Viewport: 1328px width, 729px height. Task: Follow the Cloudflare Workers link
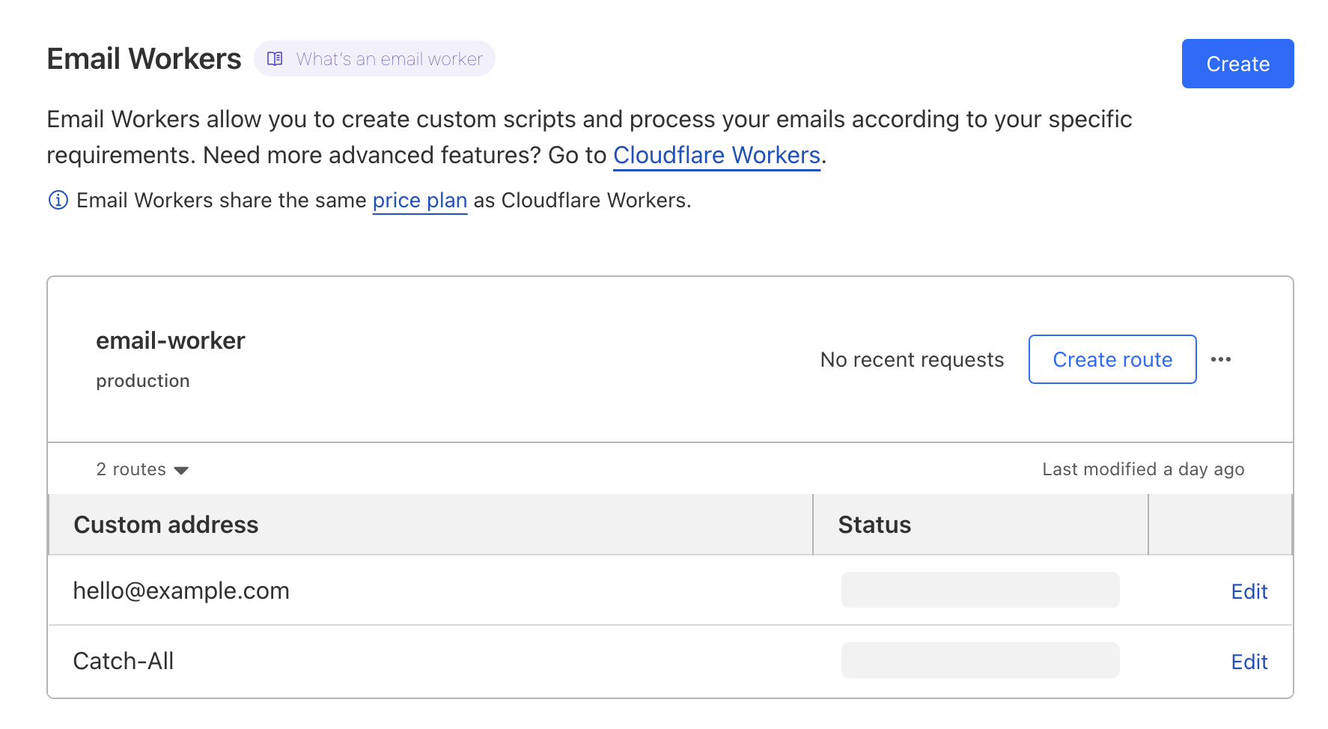[x=716, y=156]
